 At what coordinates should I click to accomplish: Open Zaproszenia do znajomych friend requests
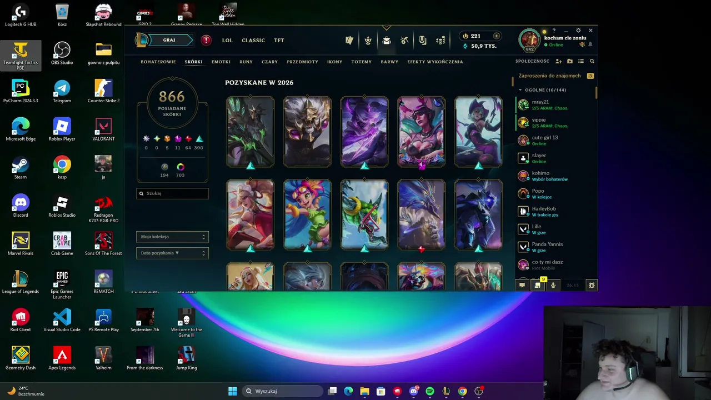point(555,76)
